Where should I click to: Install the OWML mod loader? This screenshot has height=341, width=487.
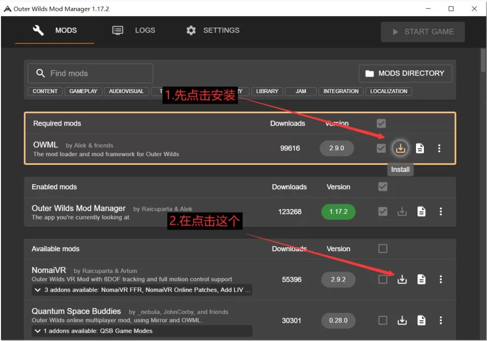click(x=400, y=148)
